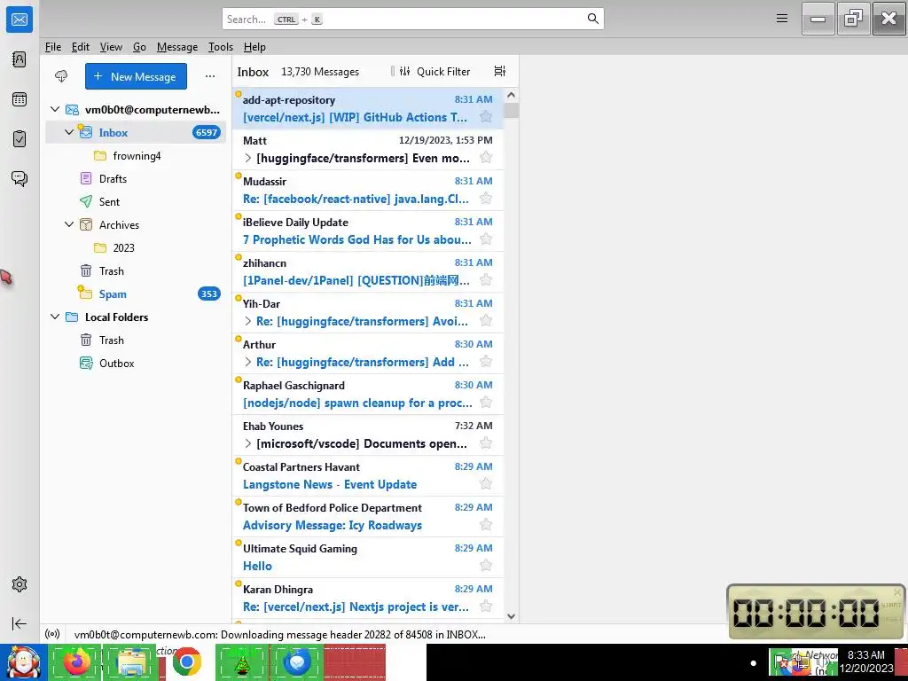This screenshot has height=681, width=908.
Task: Click the taskbar clock showing 8:33 AM
Action: coord(866,661)
